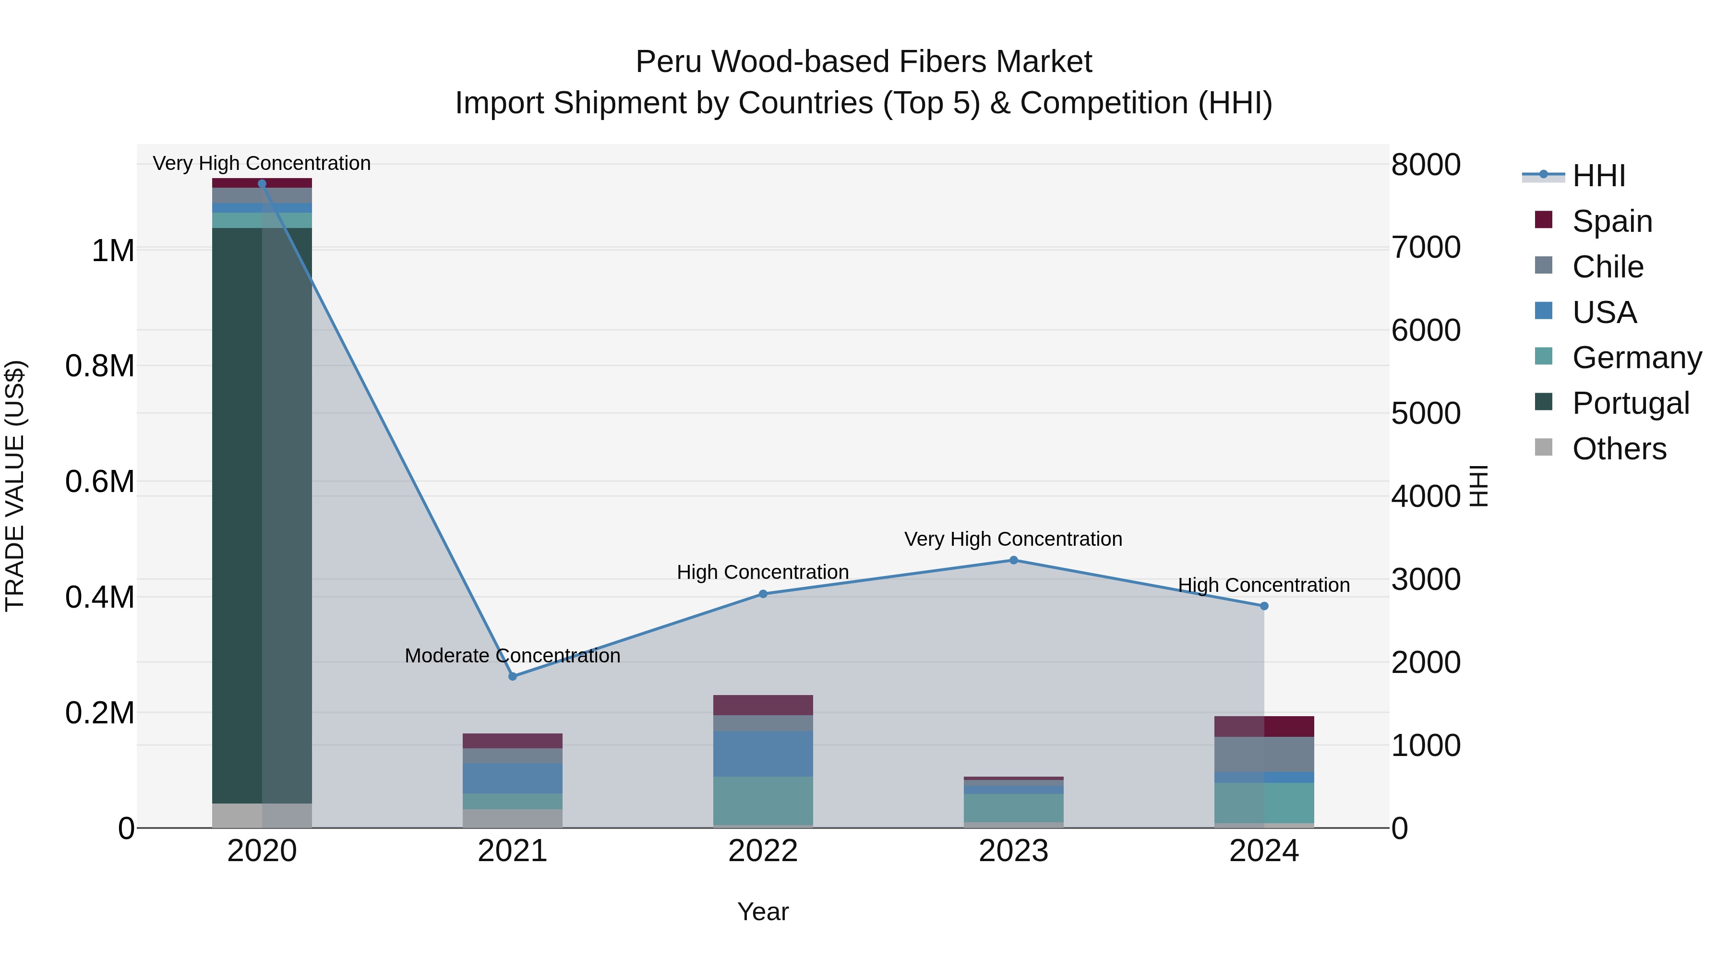This screenshot has width=1728, height=972.
Task: Click the '1M' left axis tick label
Action: [x=113, y=251]
